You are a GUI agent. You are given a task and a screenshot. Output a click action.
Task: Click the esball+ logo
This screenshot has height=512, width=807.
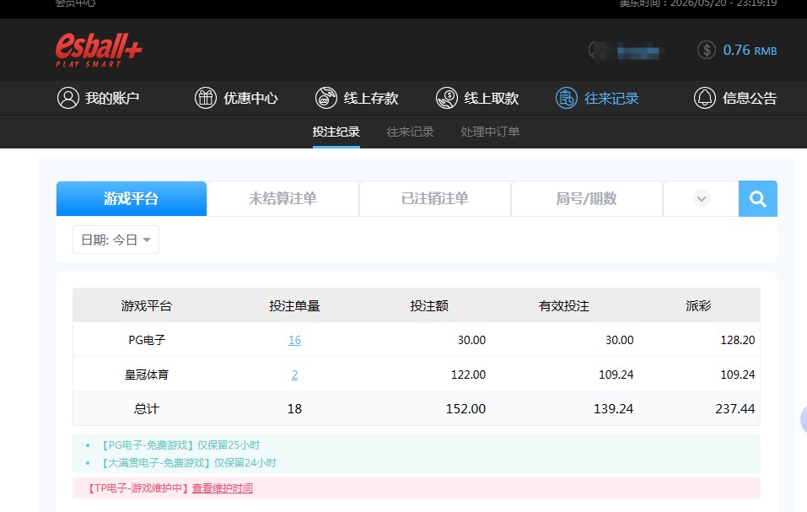99,50
